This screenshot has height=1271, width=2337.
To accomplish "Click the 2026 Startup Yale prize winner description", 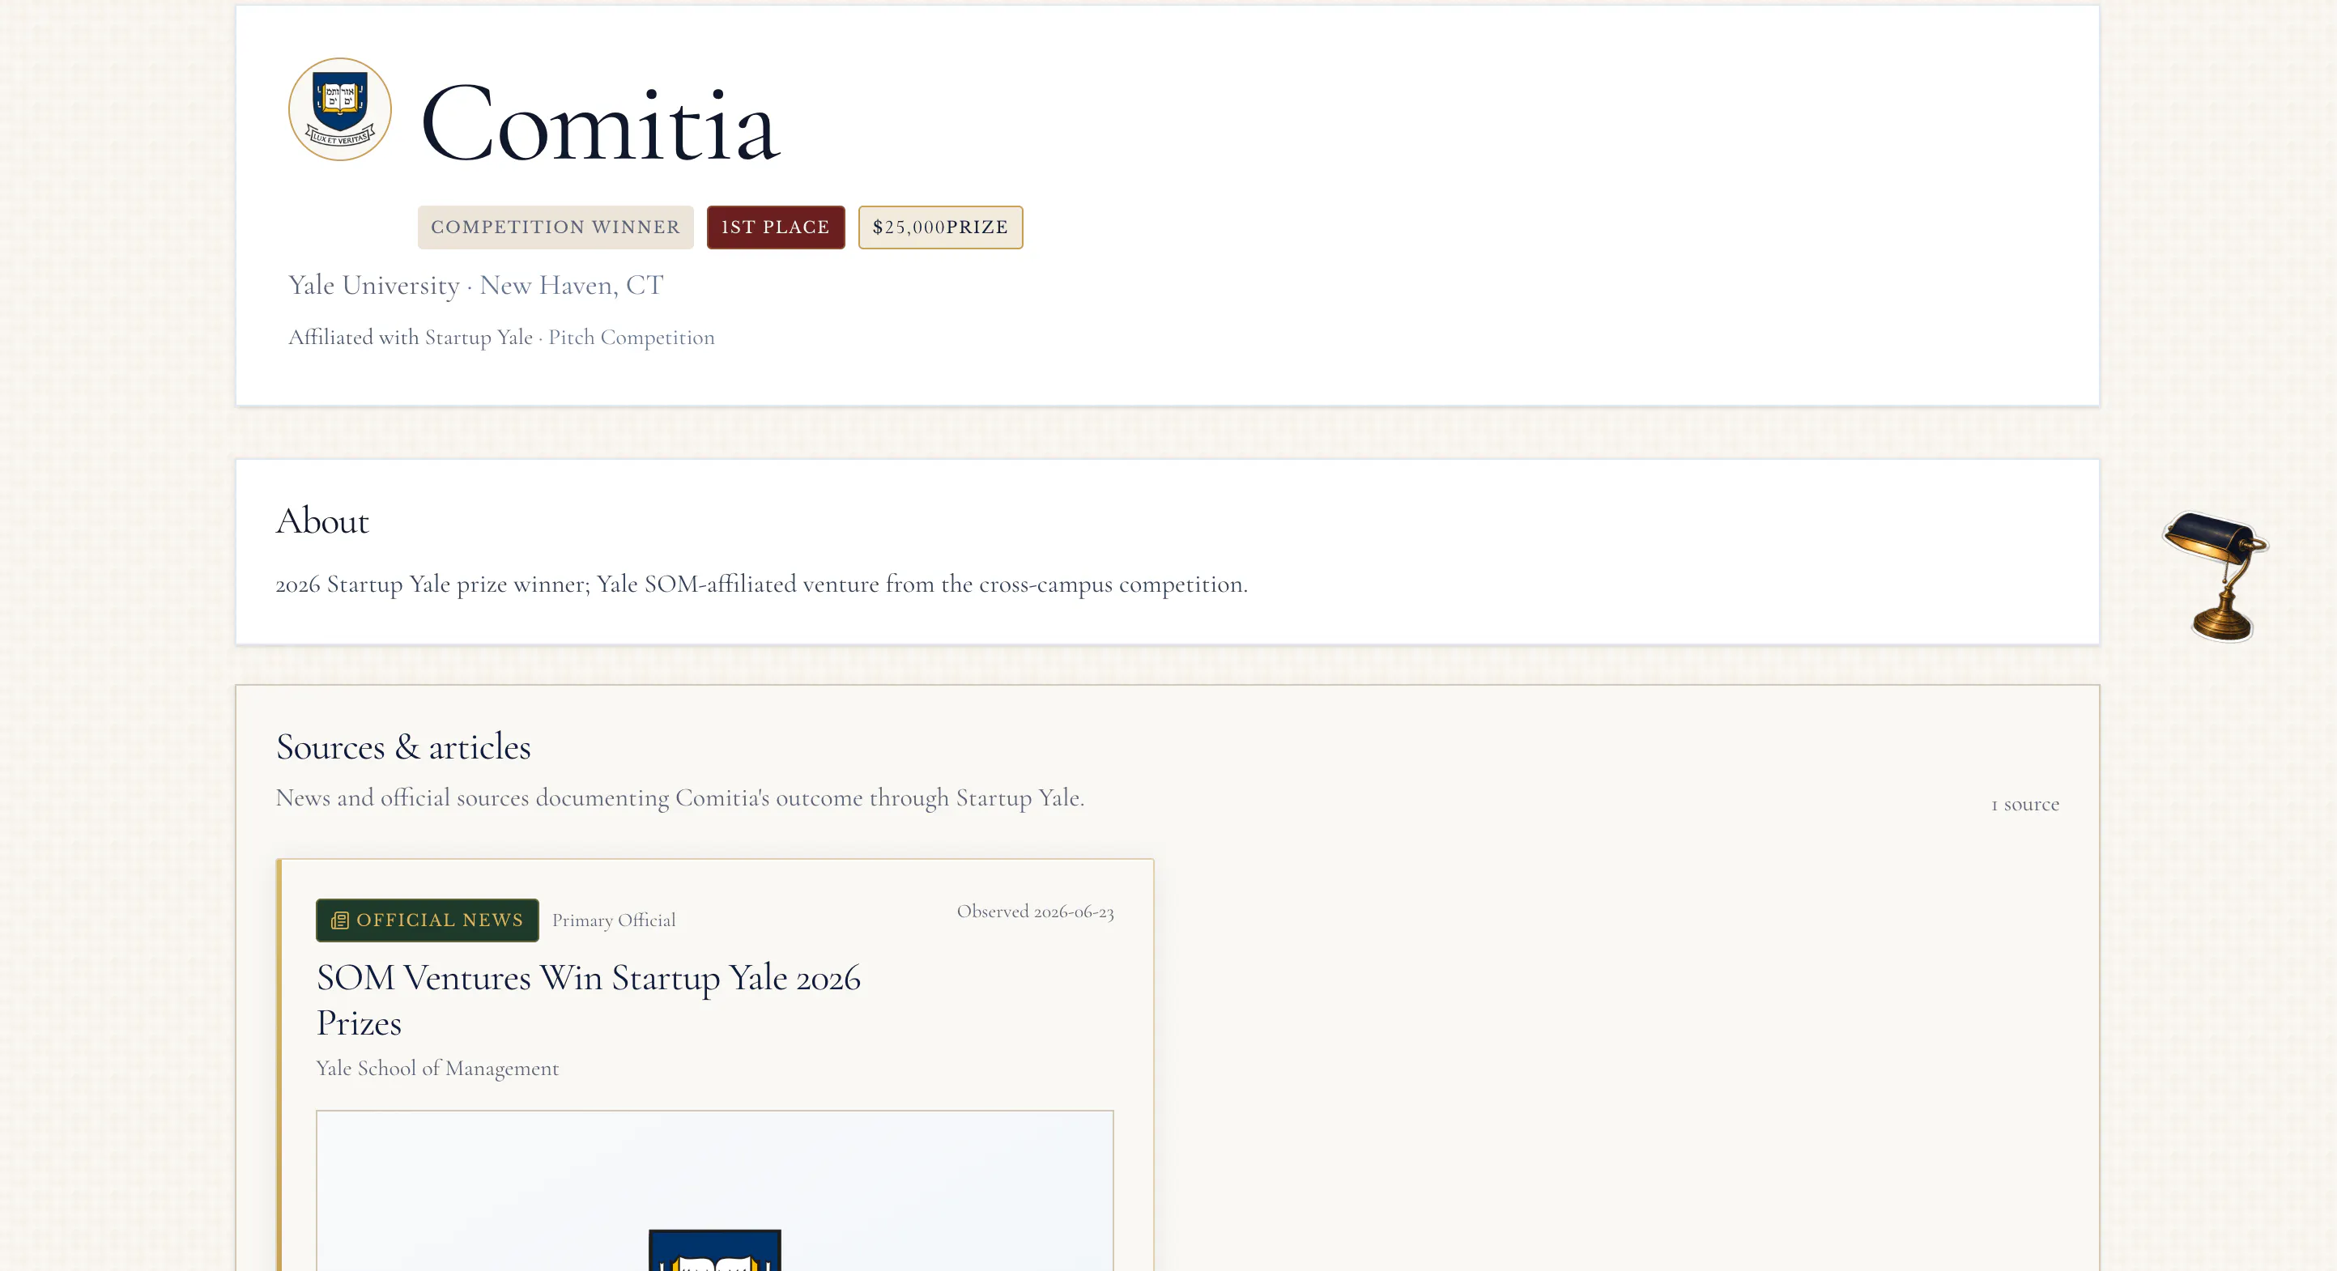I will point(762,585).
